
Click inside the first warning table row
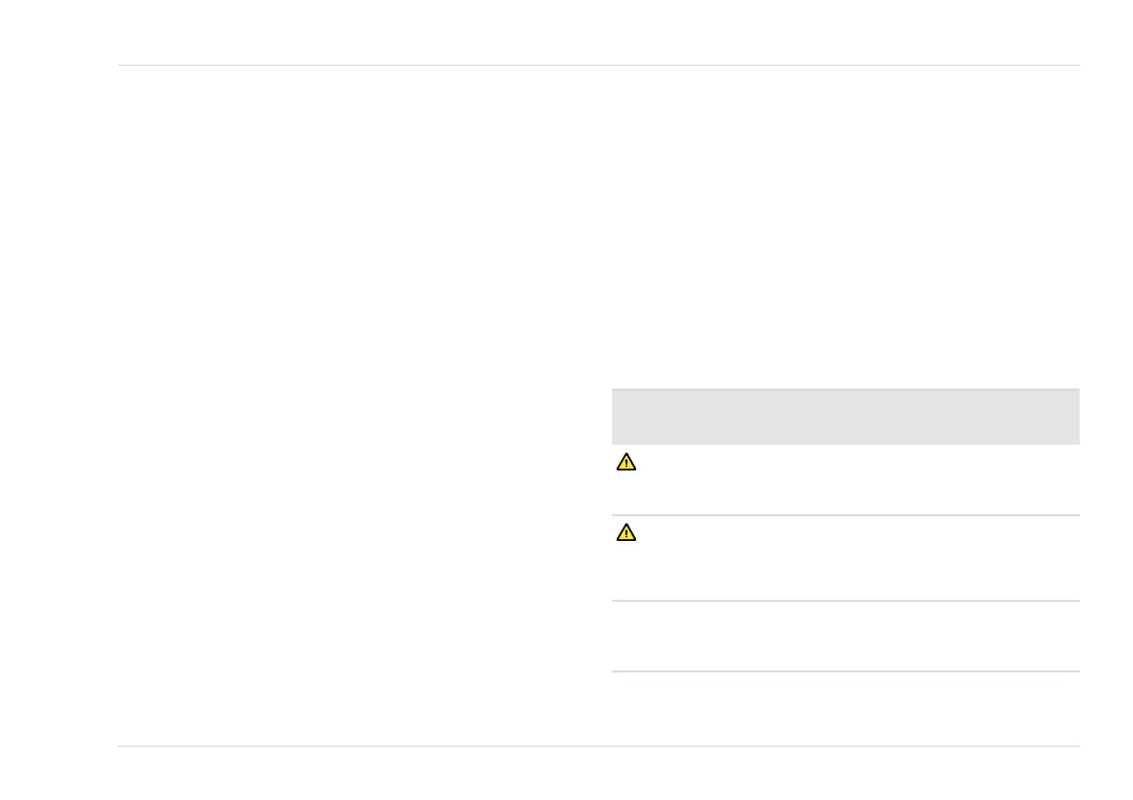point(845,480)
